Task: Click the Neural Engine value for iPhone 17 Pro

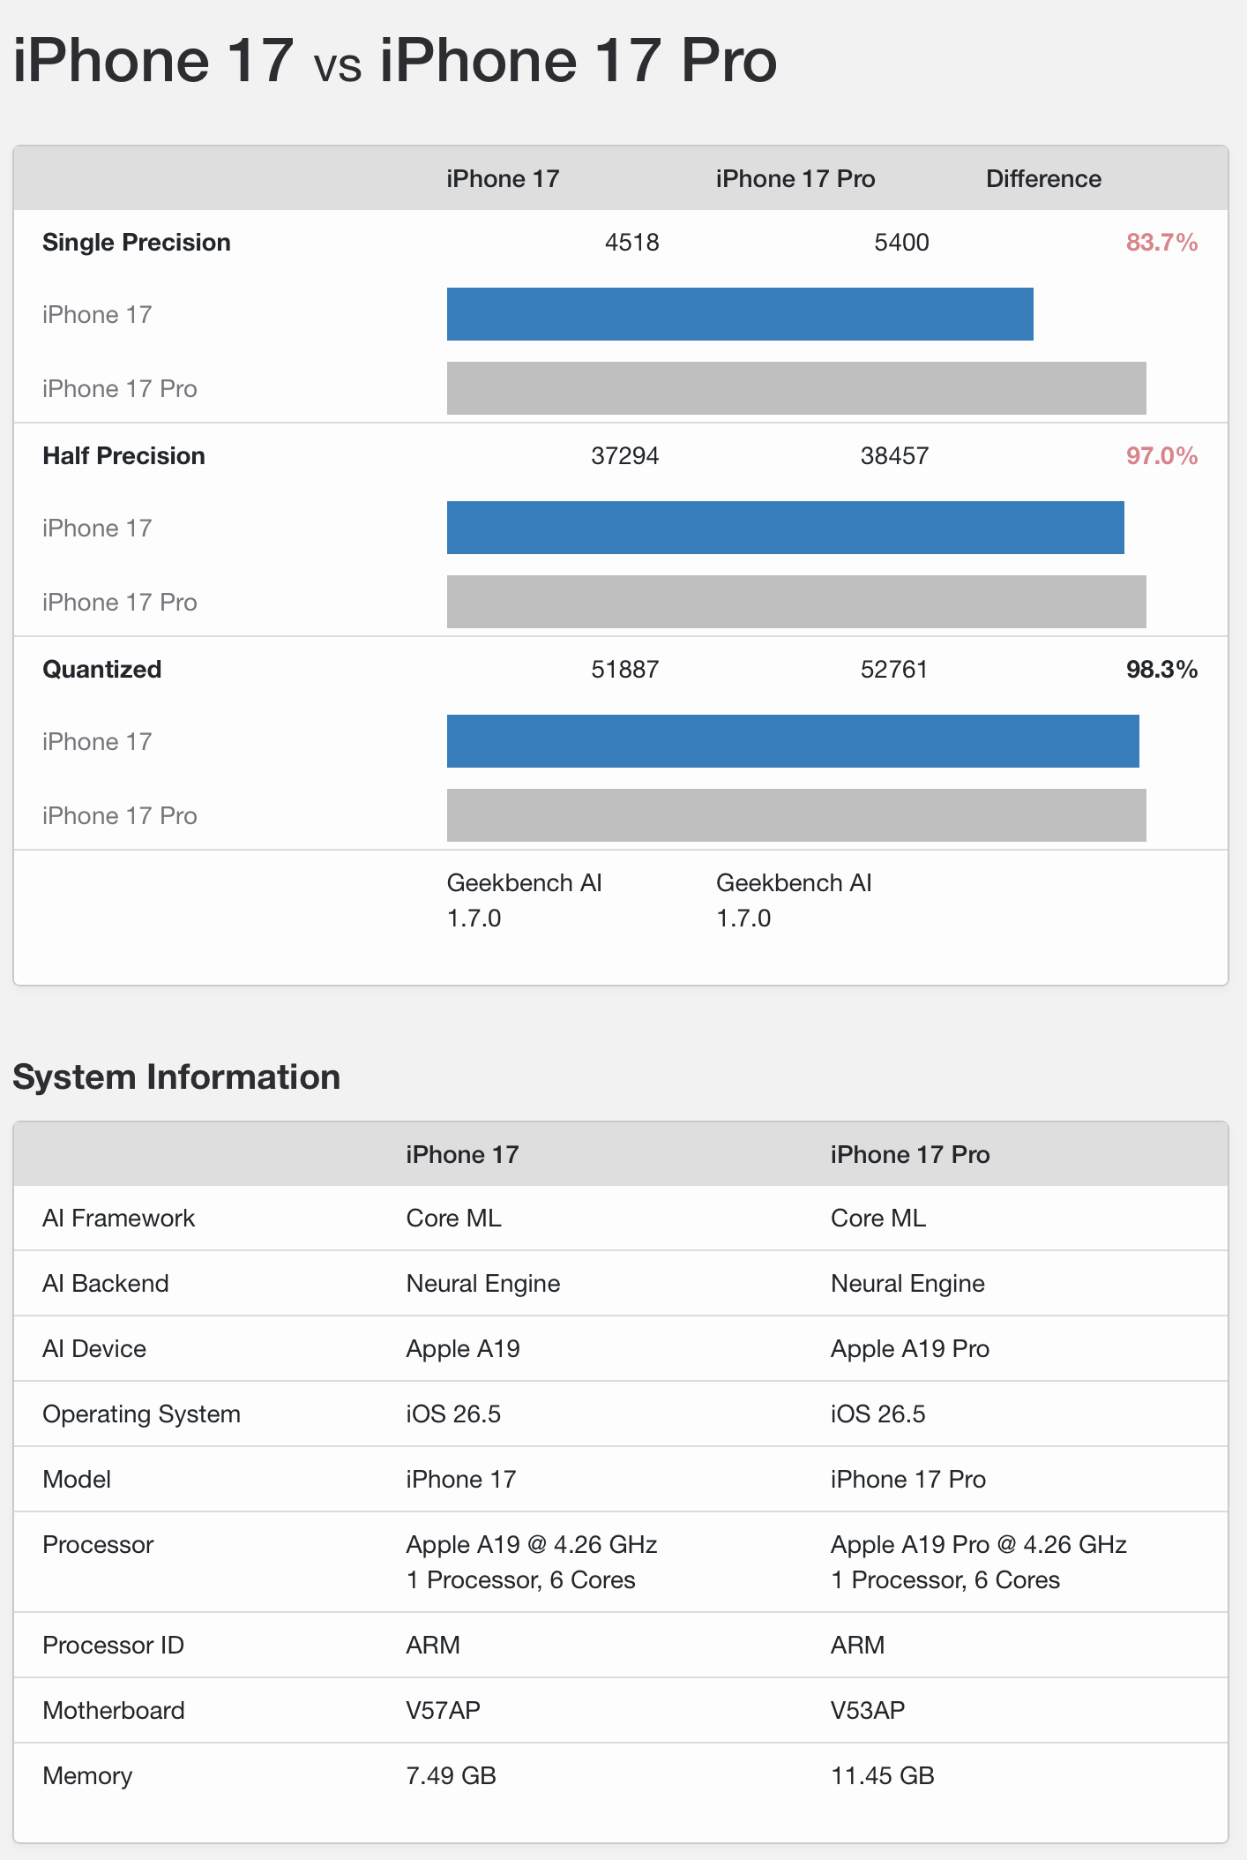Action: click(x=907, y=1284)
